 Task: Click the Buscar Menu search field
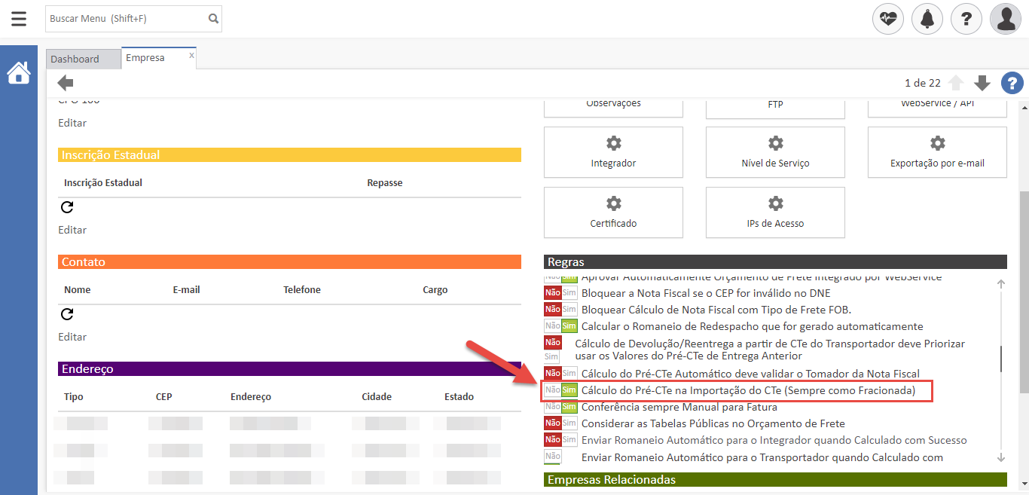(x=125, y=19)
